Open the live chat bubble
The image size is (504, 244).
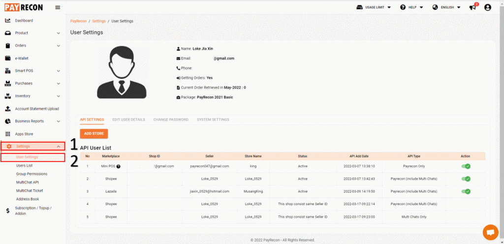(x=491, y=233)
